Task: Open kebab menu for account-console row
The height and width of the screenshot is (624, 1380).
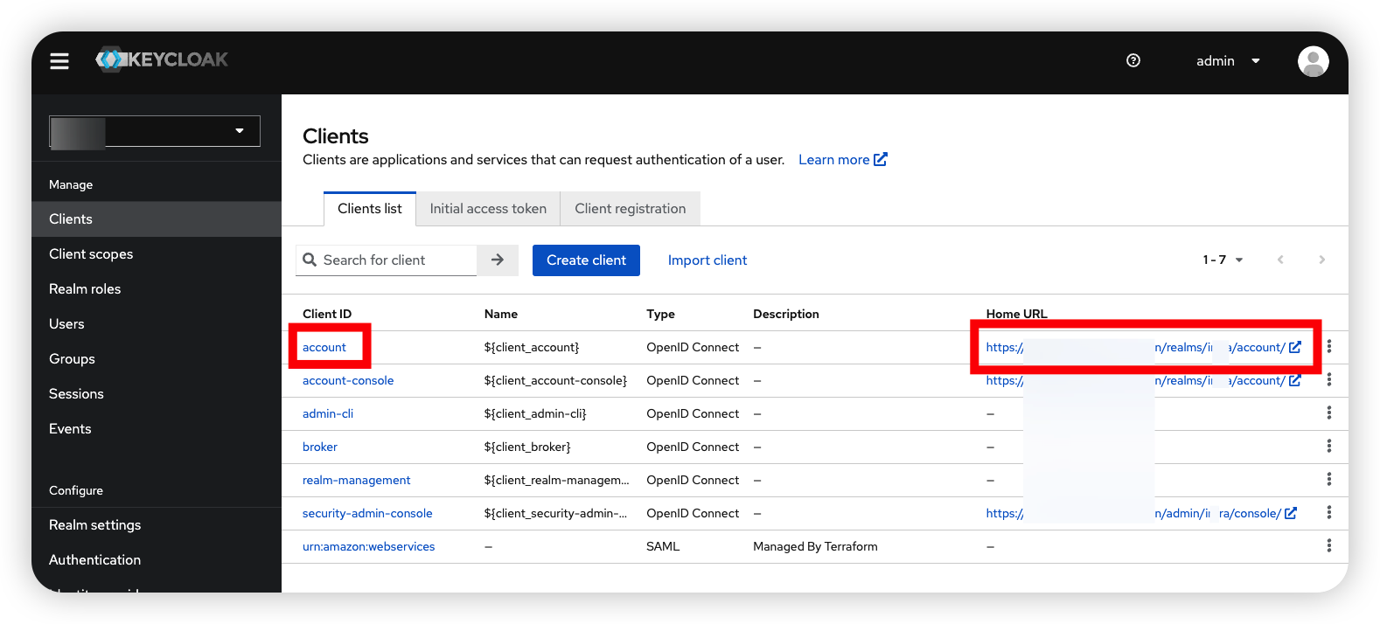Action: [x=1329, y=380]
